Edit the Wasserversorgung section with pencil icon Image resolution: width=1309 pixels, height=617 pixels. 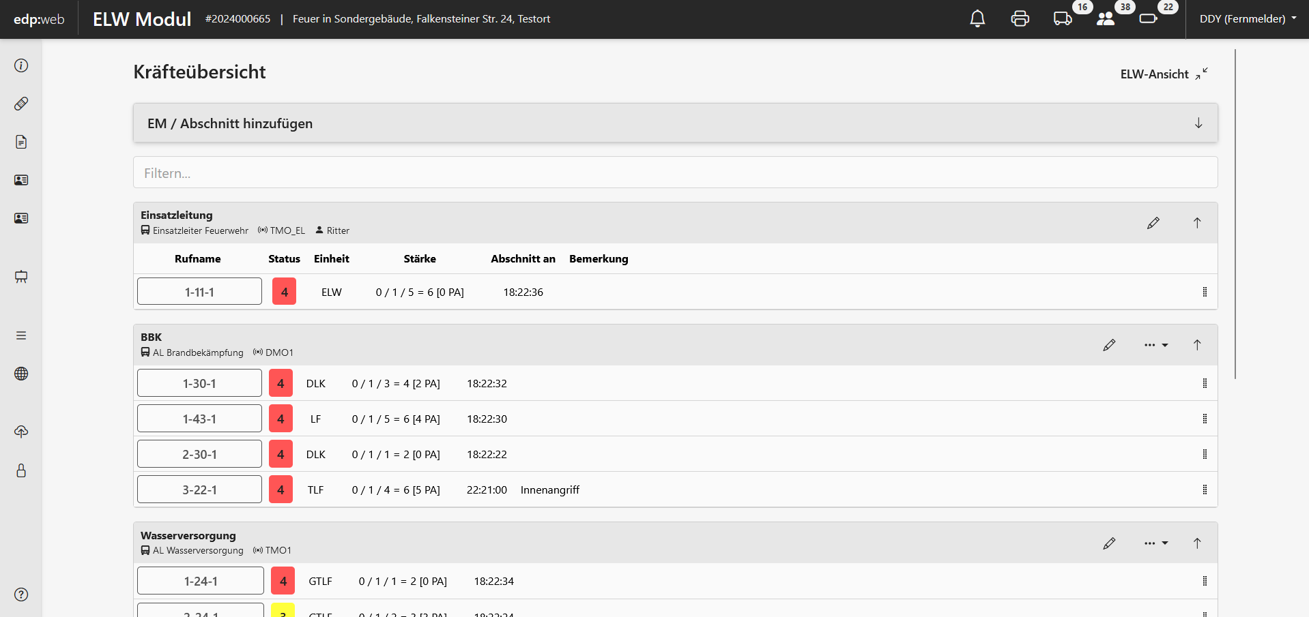coord(1110,543)
